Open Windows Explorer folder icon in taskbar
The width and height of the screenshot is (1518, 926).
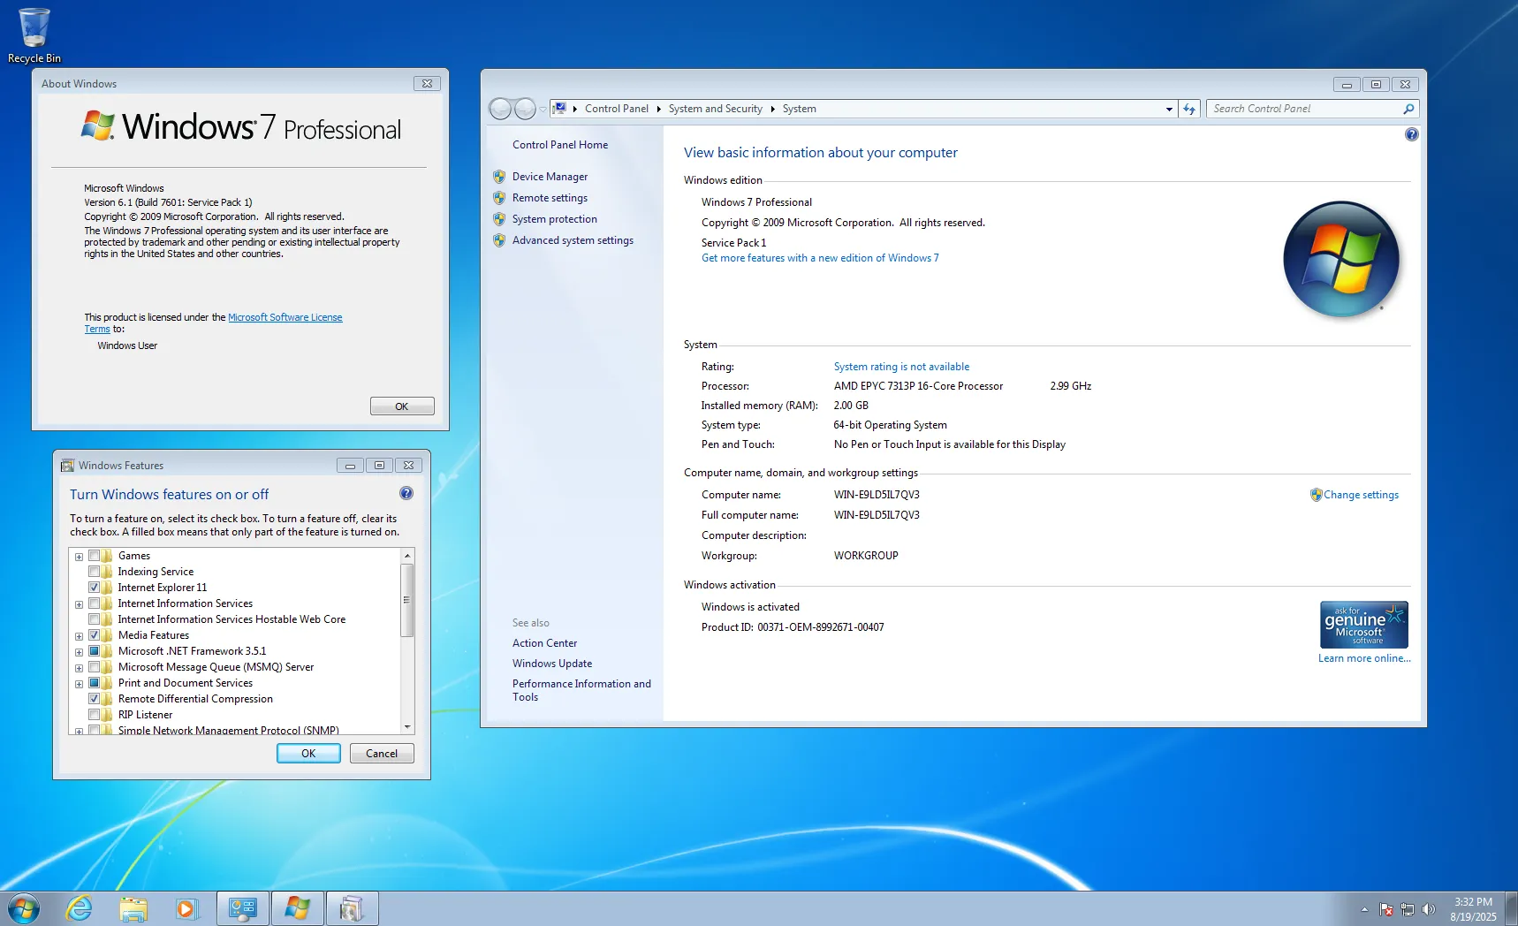click(133, 908)
